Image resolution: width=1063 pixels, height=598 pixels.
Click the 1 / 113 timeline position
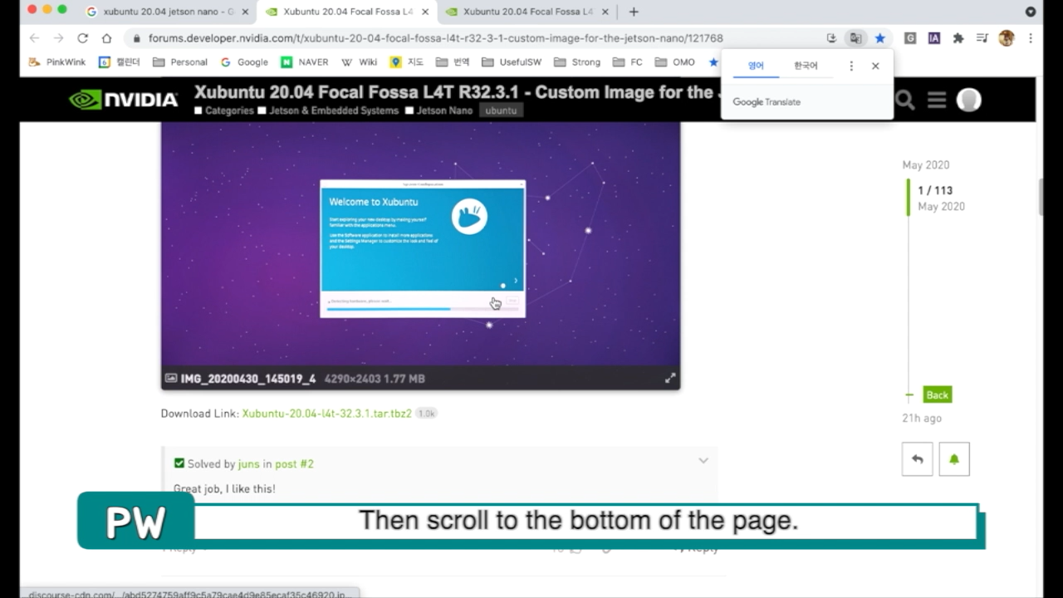click(935, 190)
